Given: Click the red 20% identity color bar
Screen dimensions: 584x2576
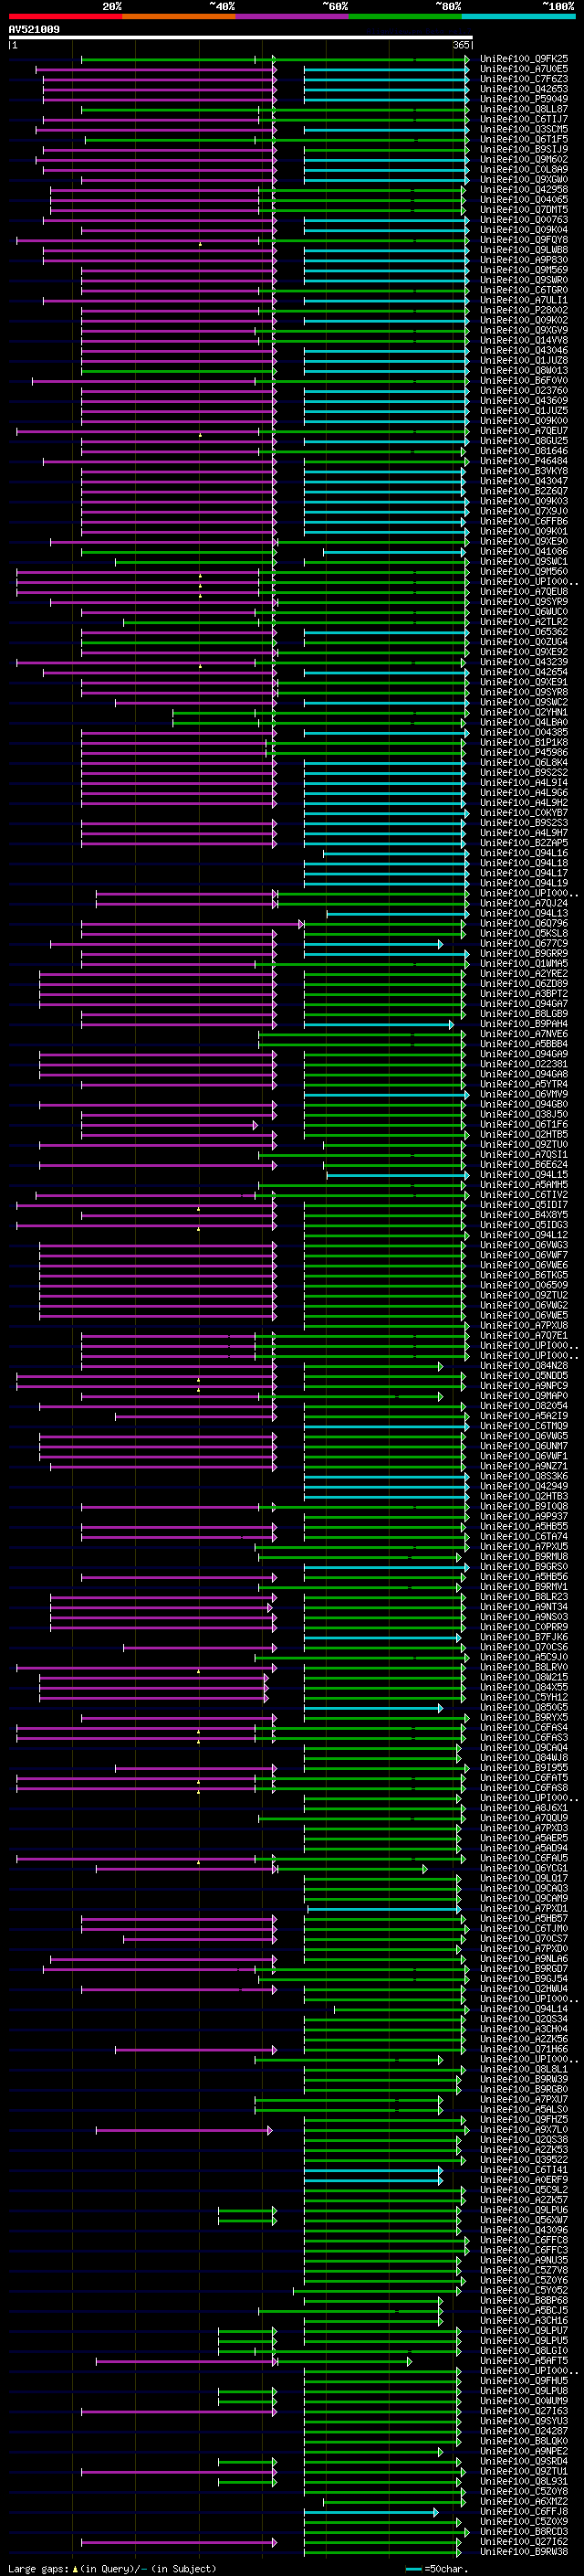Looking at the screenshot, I should pyautogui.click(x=65, y=16).
